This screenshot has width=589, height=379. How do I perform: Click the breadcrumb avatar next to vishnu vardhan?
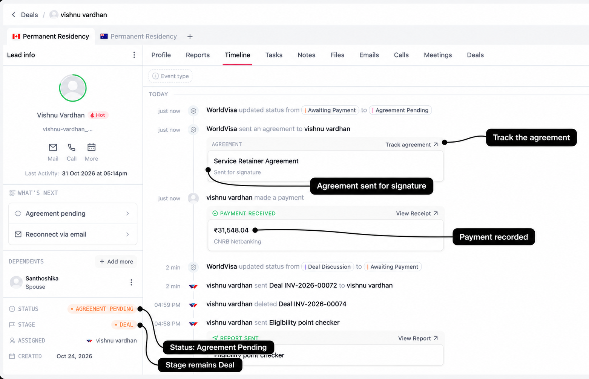[54, 15]
